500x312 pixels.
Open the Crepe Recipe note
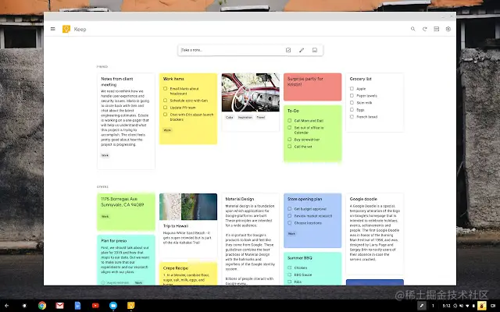(188, 274)
